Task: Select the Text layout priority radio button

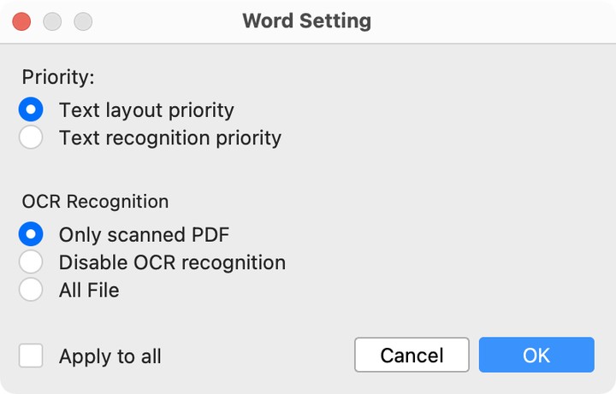Action: (31, 109)
